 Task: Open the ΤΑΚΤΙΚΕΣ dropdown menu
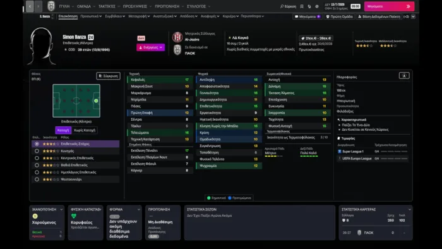pos(109,6)
